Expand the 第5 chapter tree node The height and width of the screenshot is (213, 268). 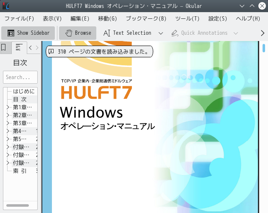(x=8, y=139)
